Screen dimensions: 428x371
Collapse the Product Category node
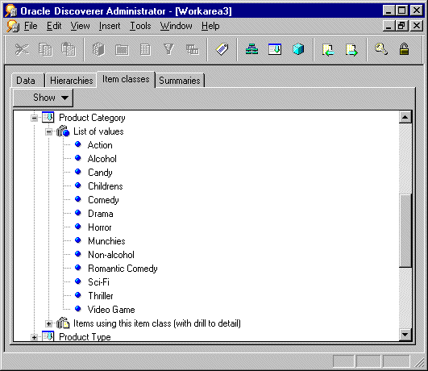[35, 118]
